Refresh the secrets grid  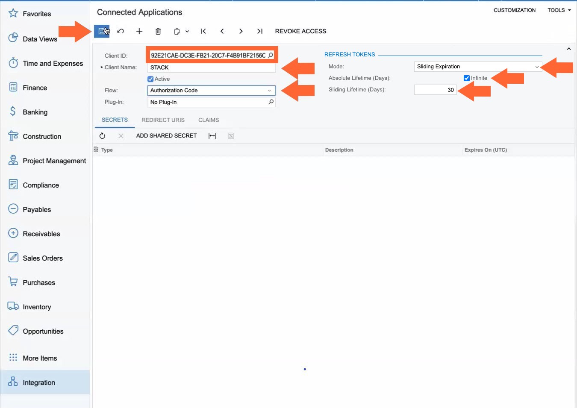102,136
